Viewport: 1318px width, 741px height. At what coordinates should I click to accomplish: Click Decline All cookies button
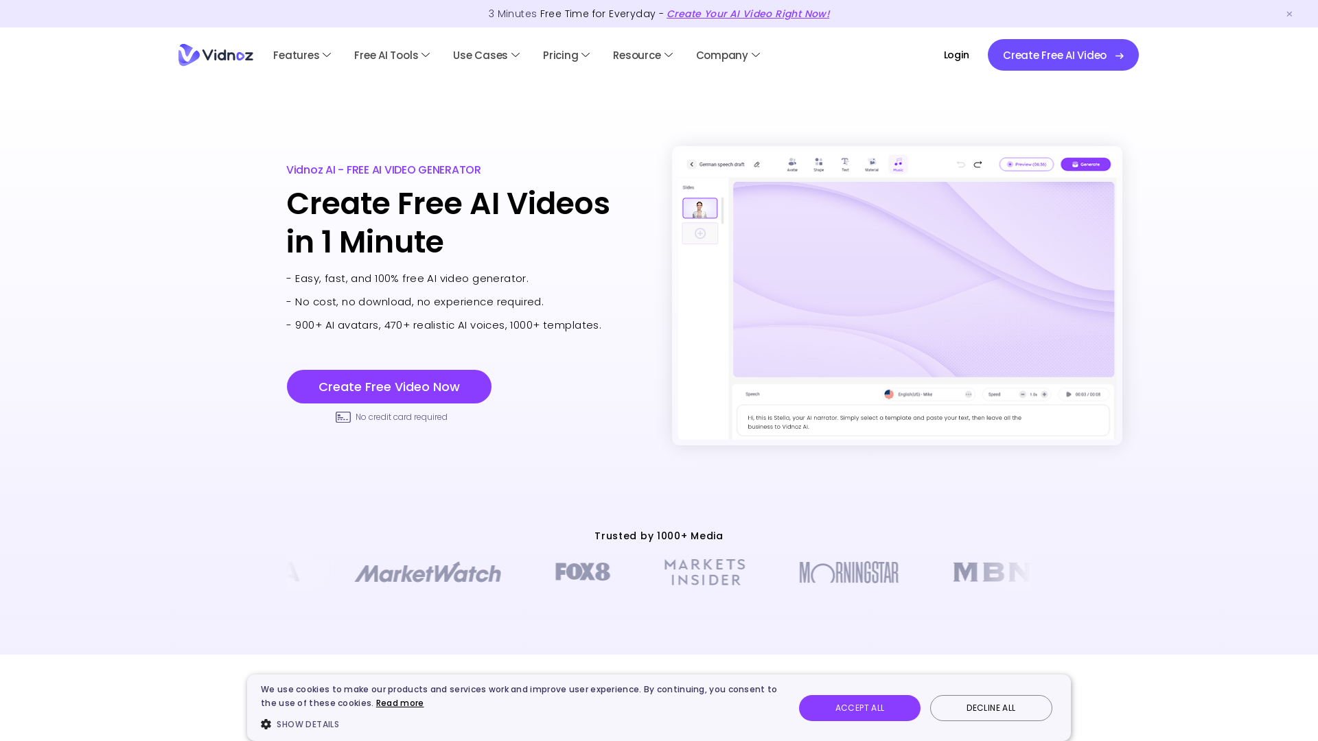pos(991,707)
